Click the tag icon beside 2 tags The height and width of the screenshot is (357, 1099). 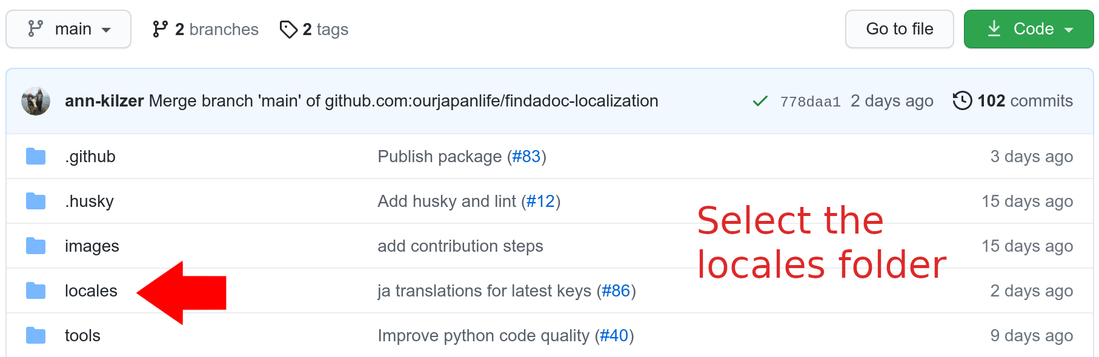coord(288,29)
